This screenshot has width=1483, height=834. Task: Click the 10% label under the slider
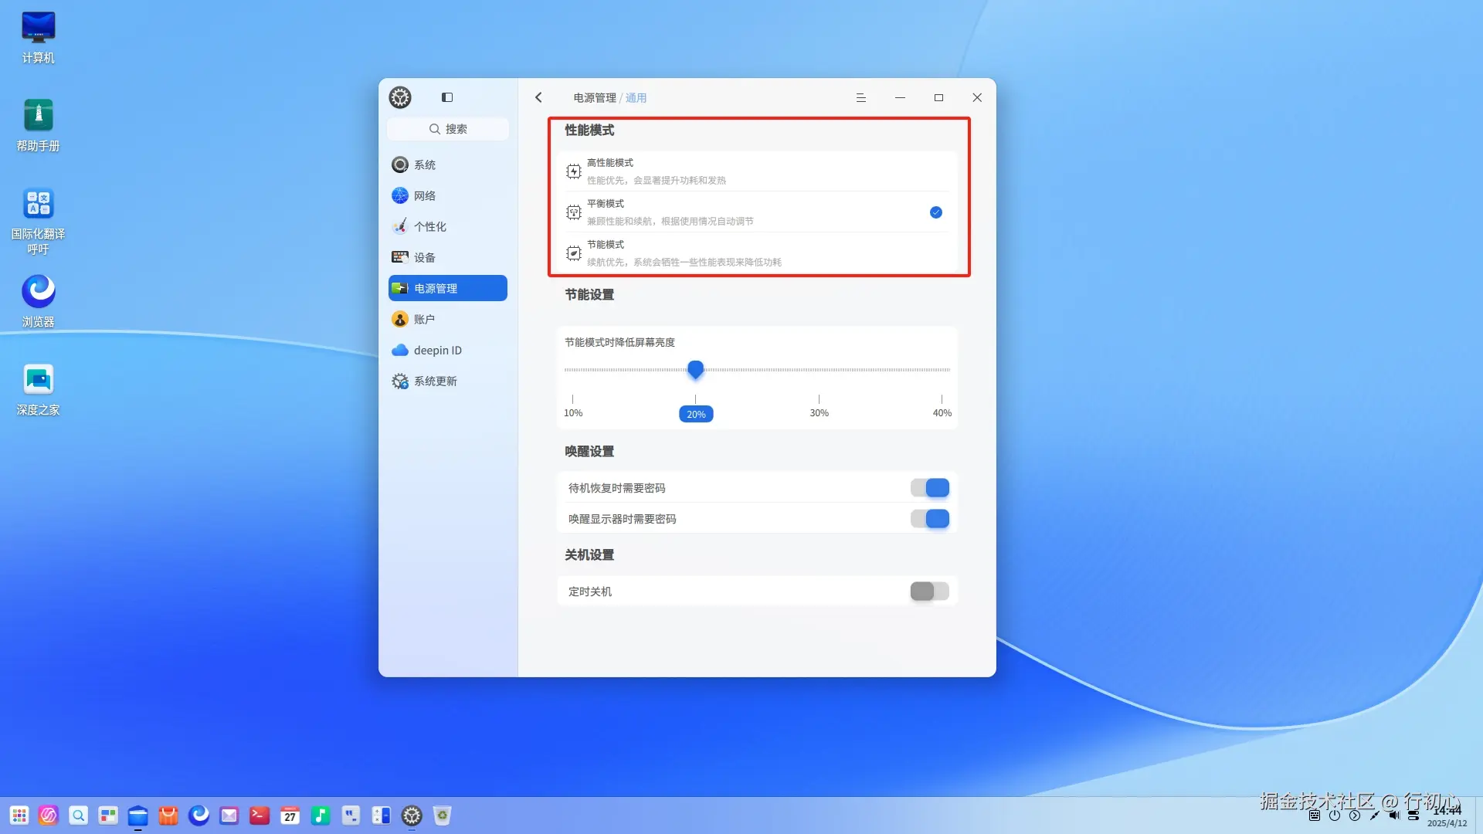pyautogui.click(x=573, y=413)
